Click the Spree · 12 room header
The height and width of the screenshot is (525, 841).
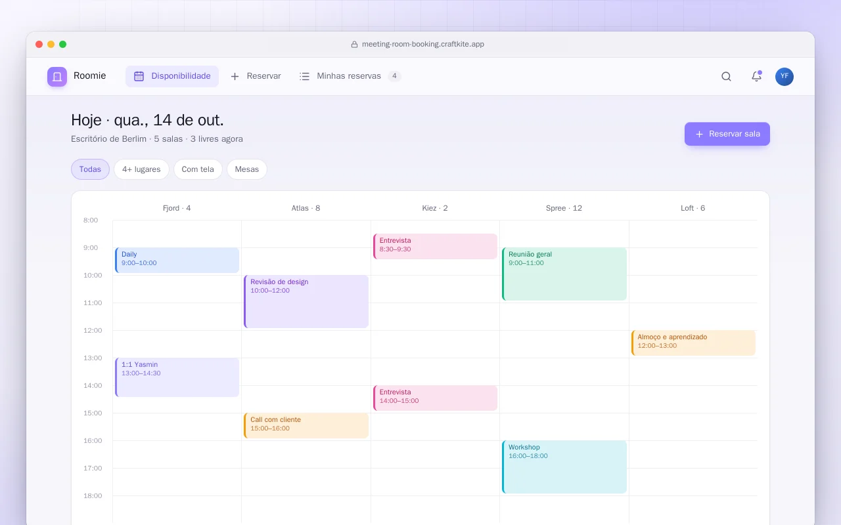[564, 208]
